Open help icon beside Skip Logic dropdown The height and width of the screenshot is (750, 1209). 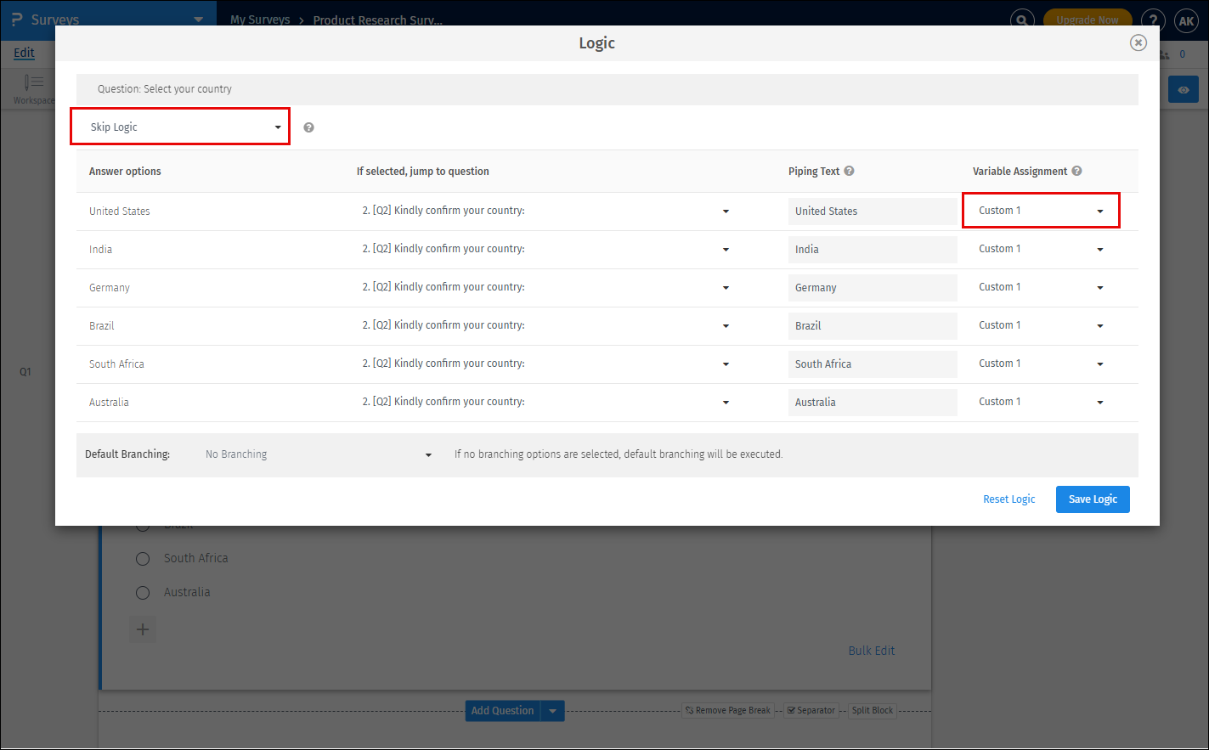click(308, 127)
